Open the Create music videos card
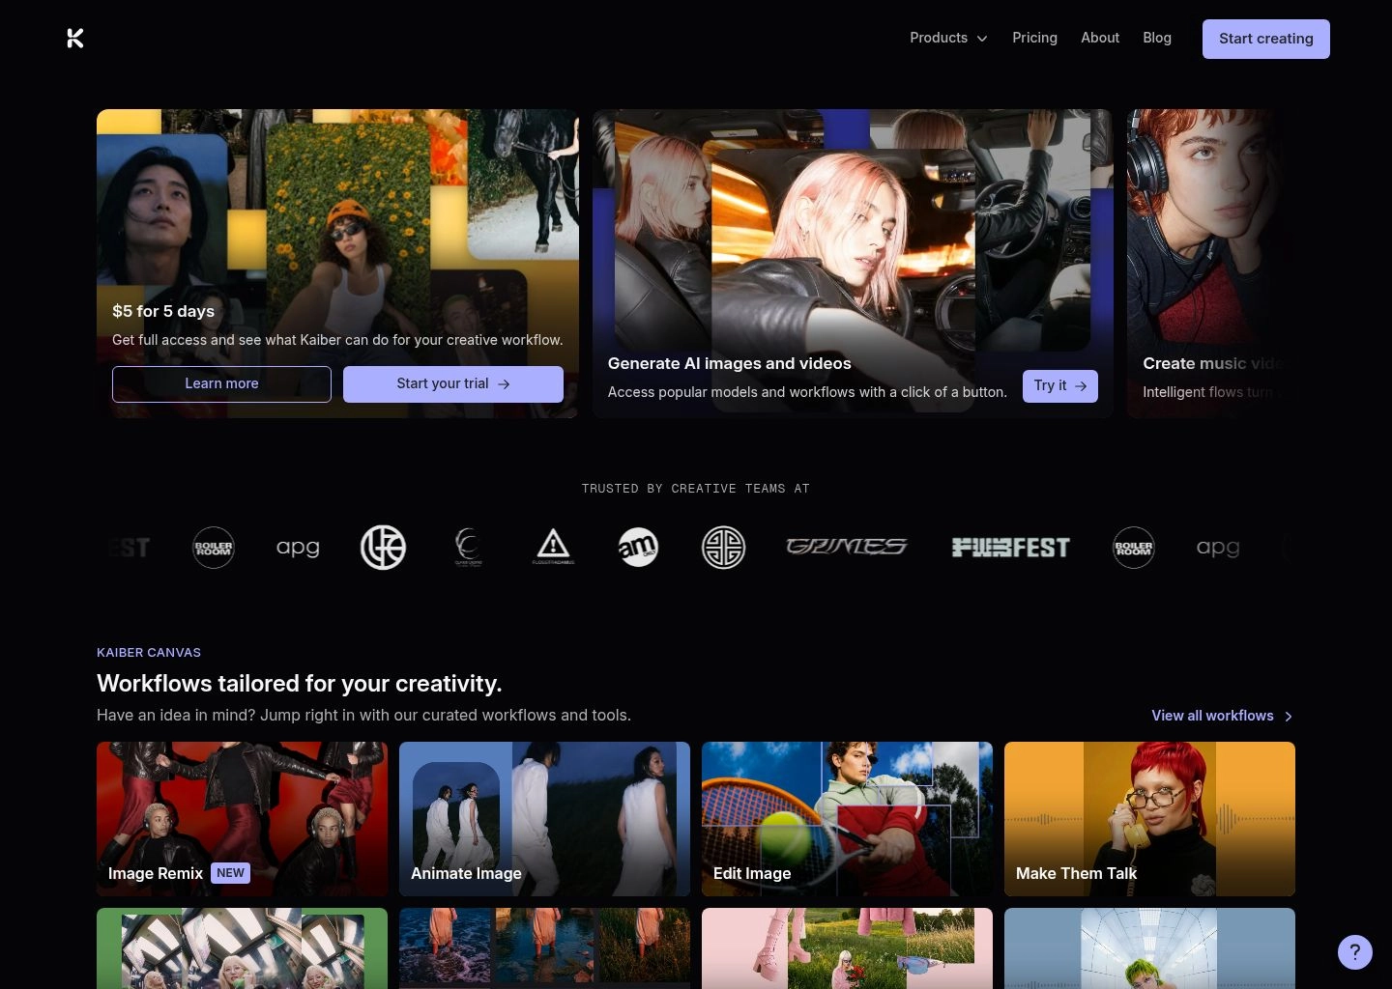1392x989 pixels. pyautogui.click(x=1210, y=263)
